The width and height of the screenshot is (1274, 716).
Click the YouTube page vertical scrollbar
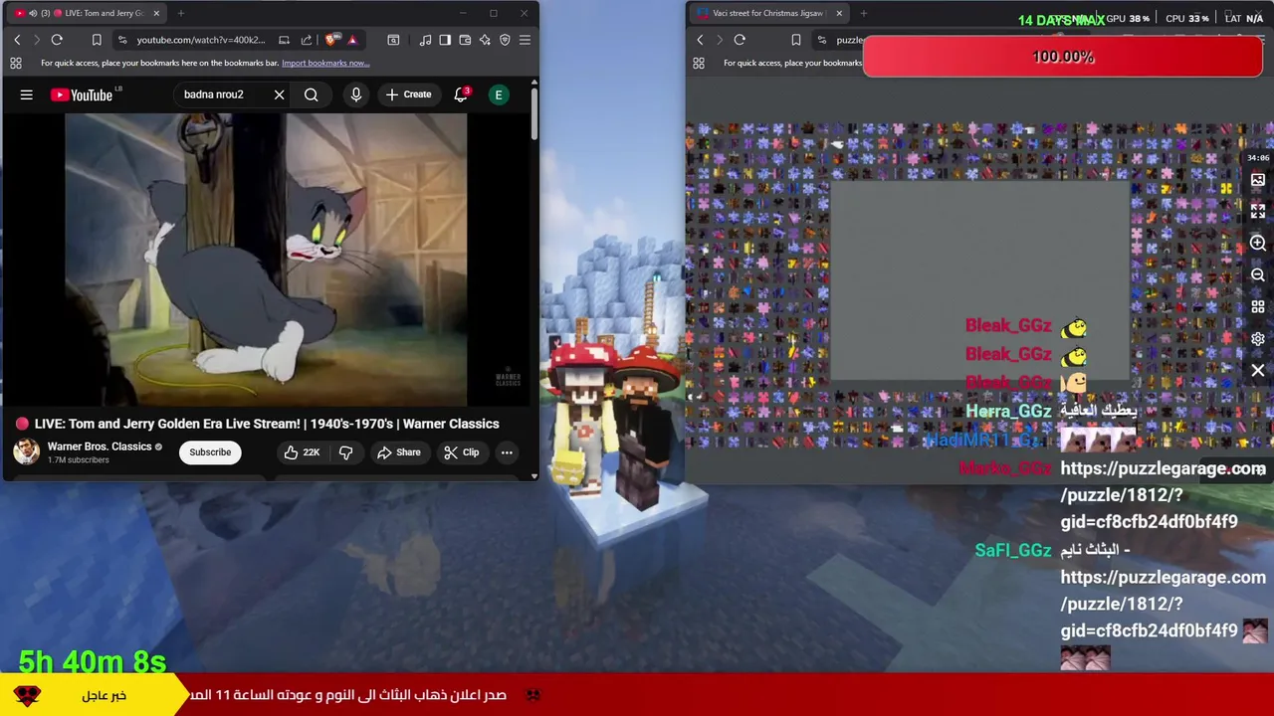534,114
